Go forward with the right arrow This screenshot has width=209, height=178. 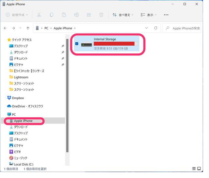click(x=13, y=28)
